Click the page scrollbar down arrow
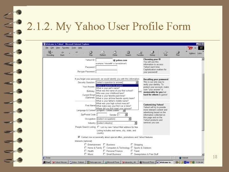 click(203, 154)
